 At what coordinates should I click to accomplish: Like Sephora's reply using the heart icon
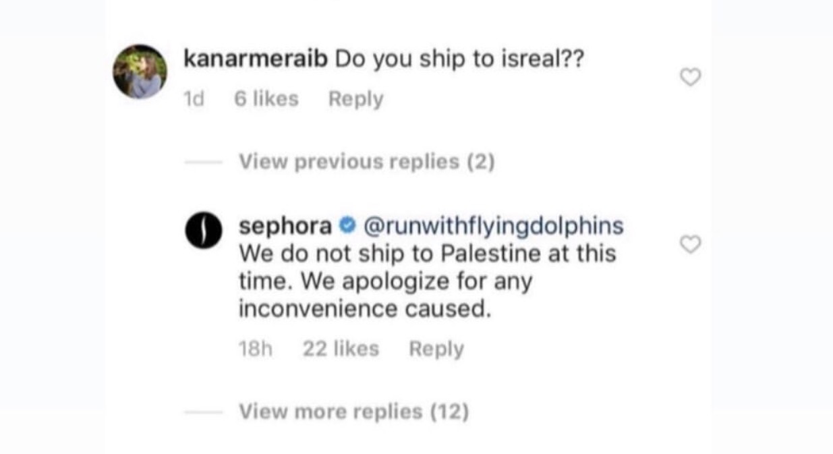click(x=690, y=246)
